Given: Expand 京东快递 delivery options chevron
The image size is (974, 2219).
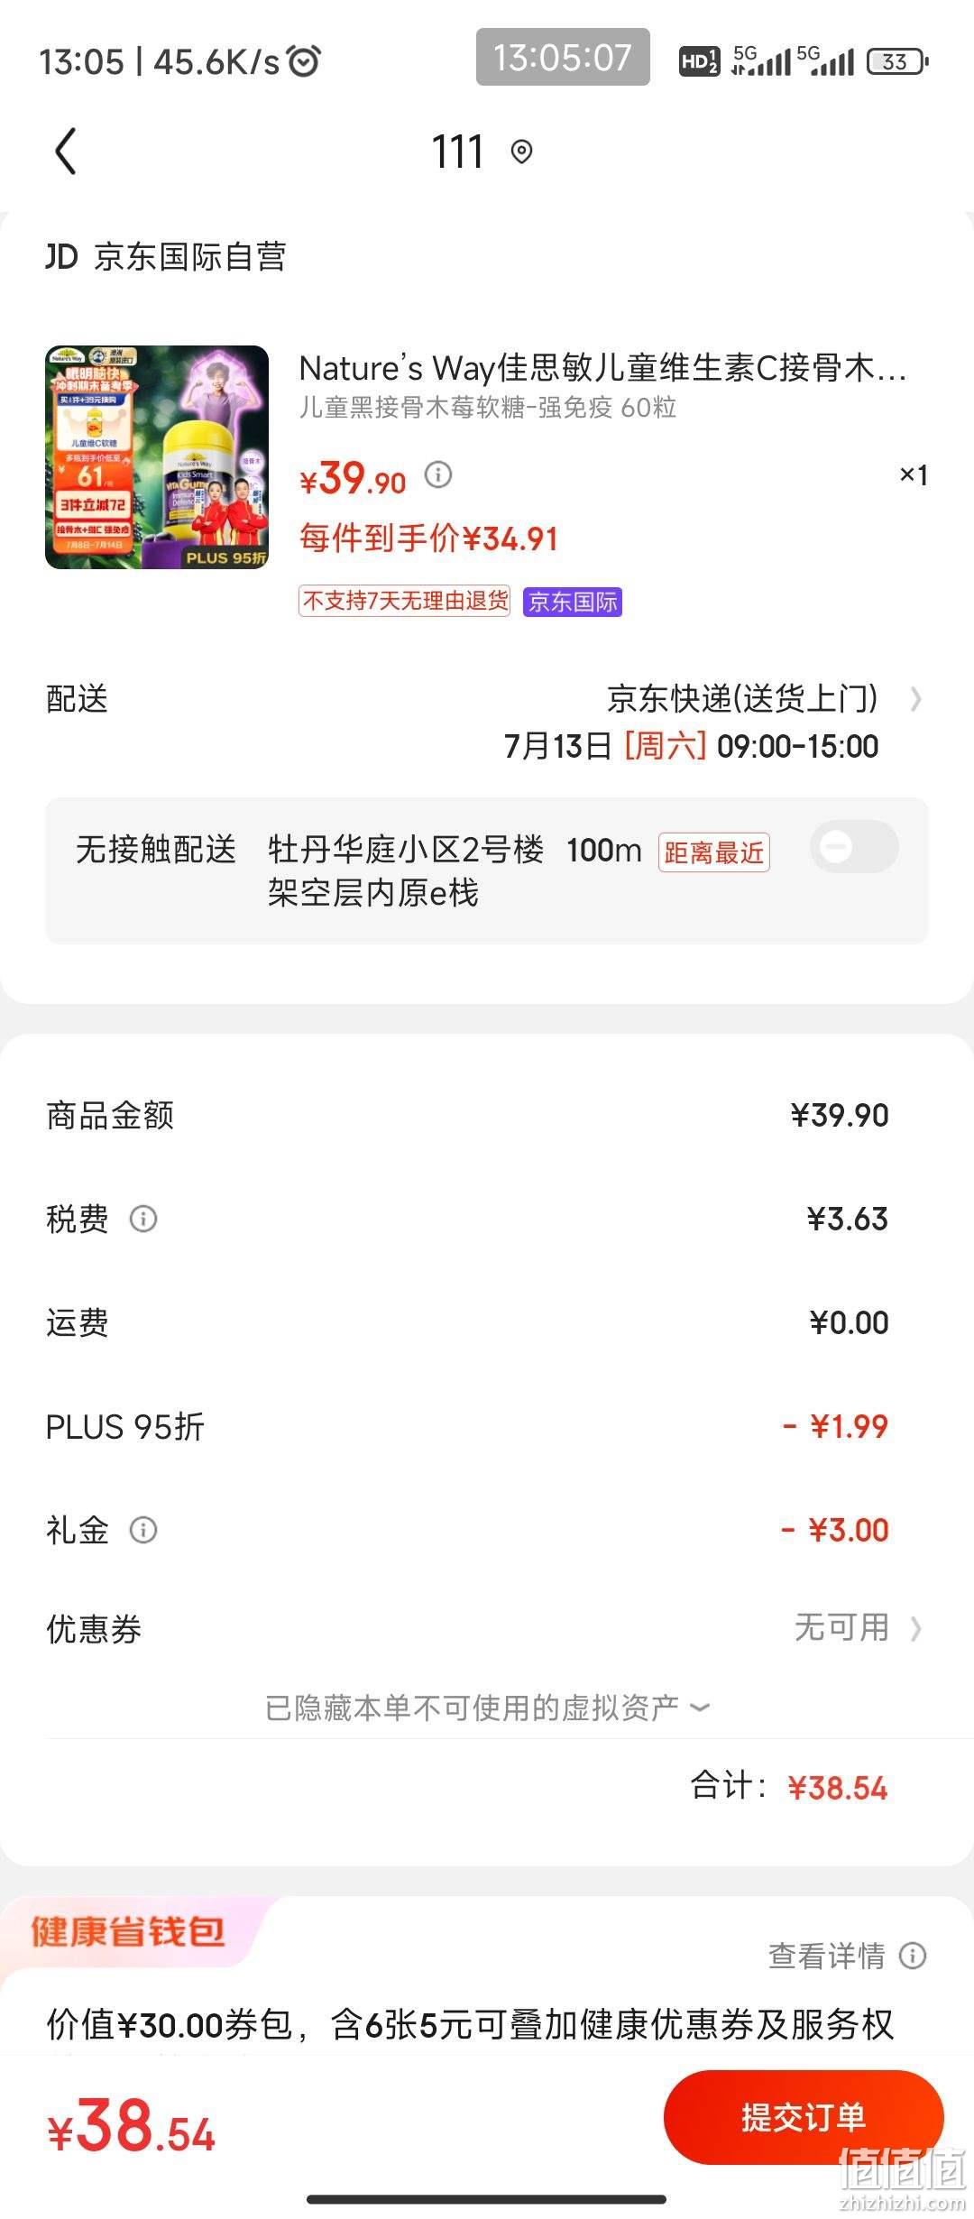Looking at the screenshot, I should pyautogui.click(x=915, y=699).
